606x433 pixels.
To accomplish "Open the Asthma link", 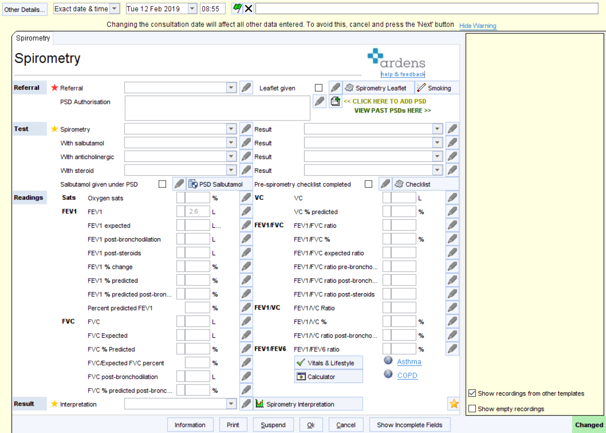I will click(x=408, y=362).
